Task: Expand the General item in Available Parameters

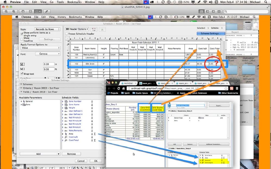Action: (21, 101)
